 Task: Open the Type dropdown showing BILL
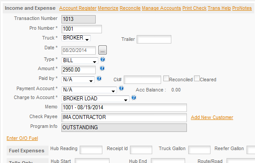[80, 60]
